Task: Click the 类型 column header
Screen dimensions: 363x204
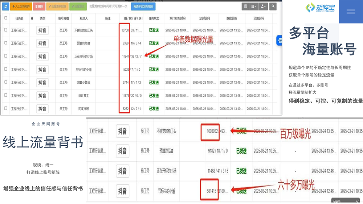Action: pyautogui.click(x=42, y=18)
